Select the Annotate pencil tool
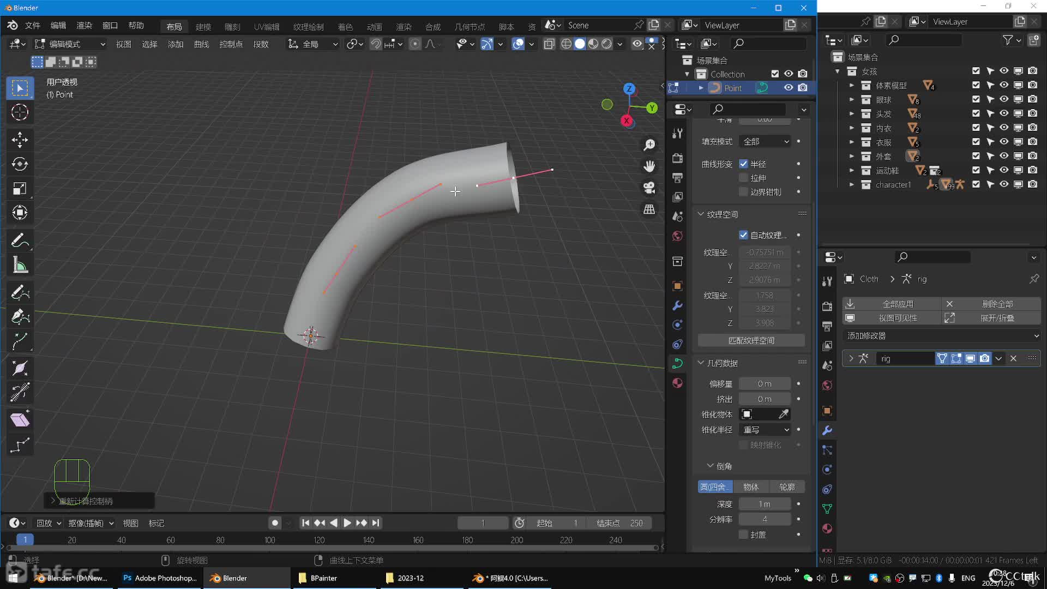Image resolution: width=1047 pixels, height=589 pixels. [20, 241]
